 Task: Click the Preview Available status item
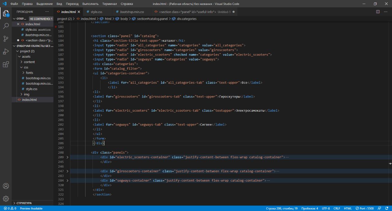click(x=31, y=209)
